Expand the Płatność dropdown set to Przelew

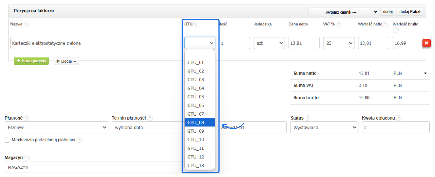56,128
